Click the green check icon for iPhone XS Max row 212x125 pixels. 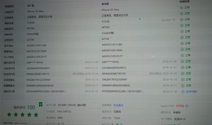click(x=182, y=8)
